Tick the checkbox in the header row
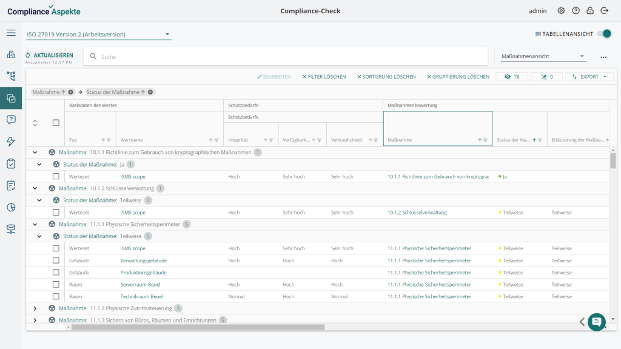621x349 pixels. pyautogui.click(x=56, y=122)
